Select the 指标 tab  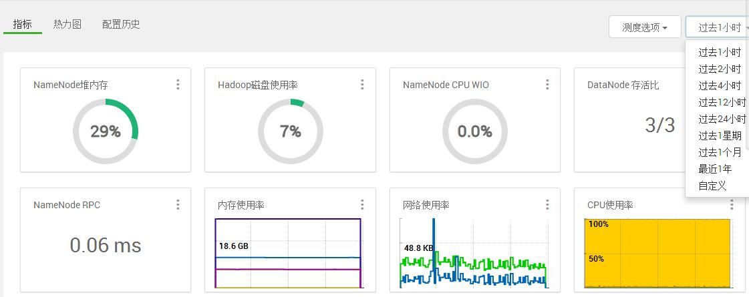pos(23,24)
